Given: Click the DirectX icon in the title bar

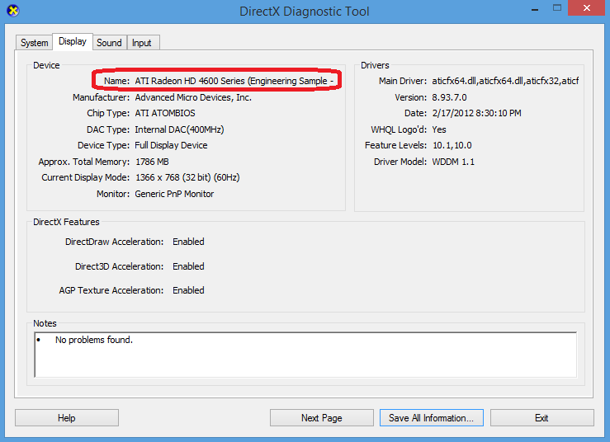Looking at the screenshot, I should [12, 12].
